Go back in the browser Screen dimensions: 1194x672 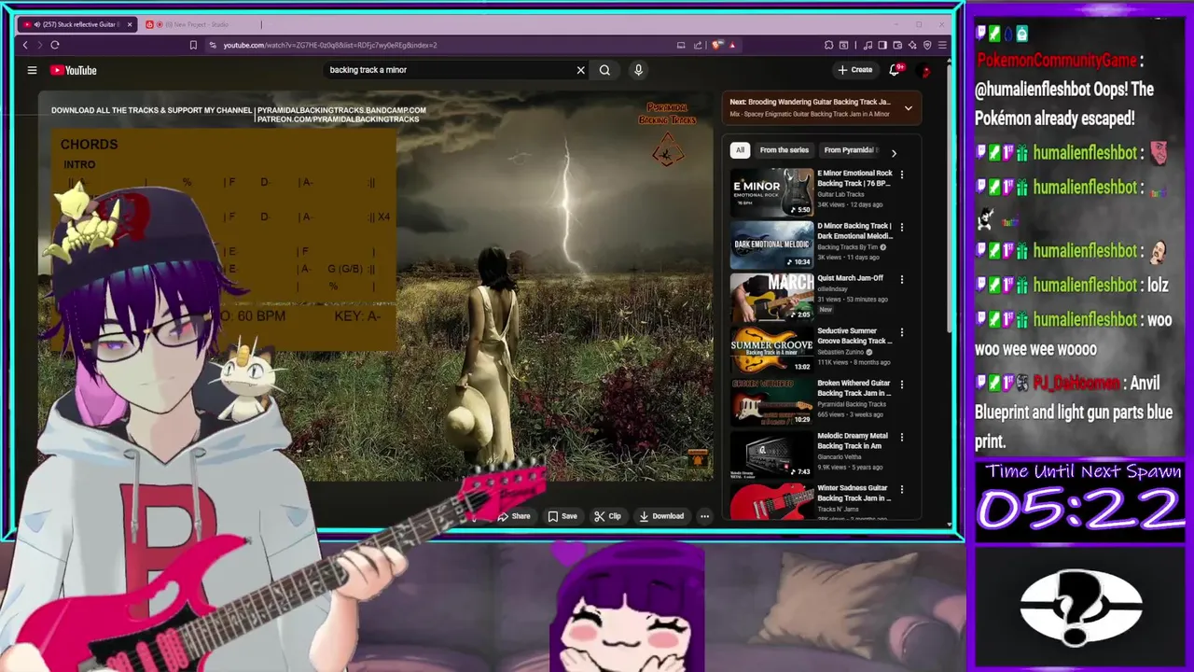pos(25,45)
